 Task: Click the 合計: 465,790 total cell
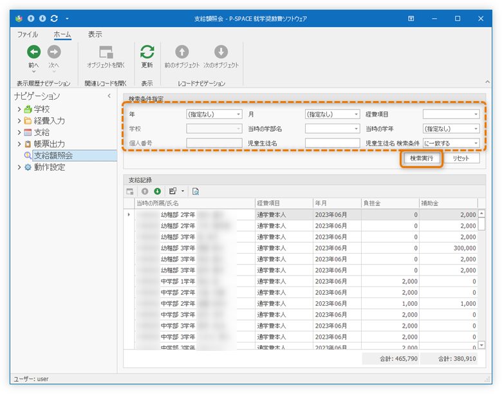point(390,359)
